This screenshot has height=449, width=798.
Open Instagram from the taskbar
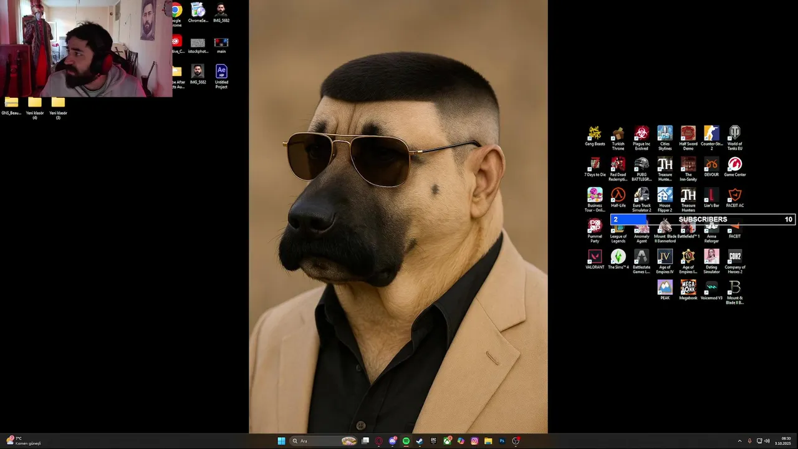coord(474,441)
